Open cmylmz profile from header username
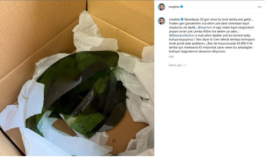 point(174,7)
